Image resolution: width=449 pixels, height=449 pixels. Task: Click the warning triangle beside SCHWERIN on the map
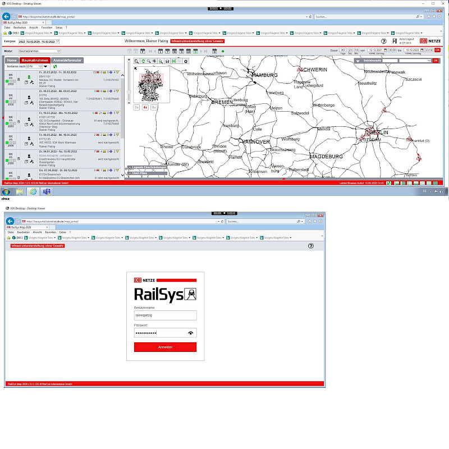point(300,68)
